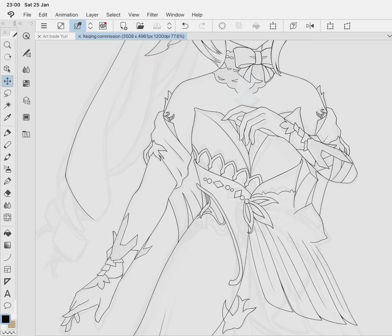This screenshot has height=336, width=392.
Task: Click the Flip Horizontal icon in command bar
Action: 310,26
